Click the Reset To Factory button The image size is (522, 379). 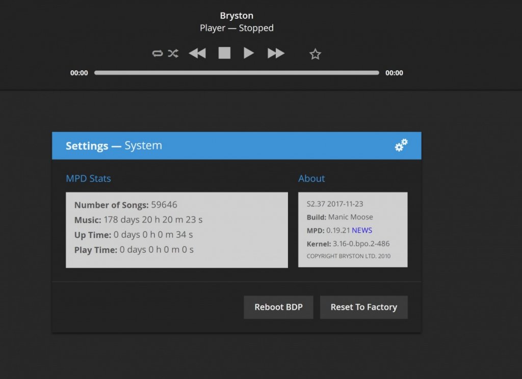364,307
